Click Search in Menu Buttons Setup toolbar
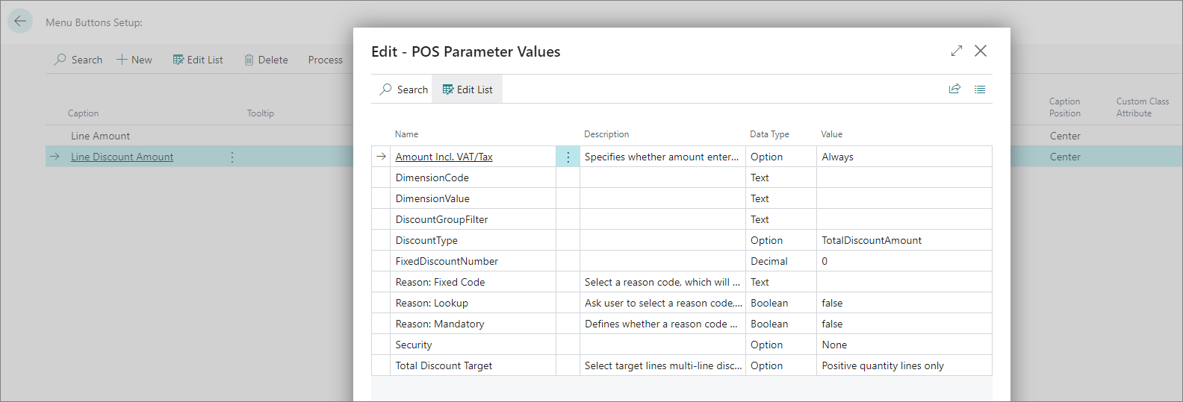 [x=78, y=60]
